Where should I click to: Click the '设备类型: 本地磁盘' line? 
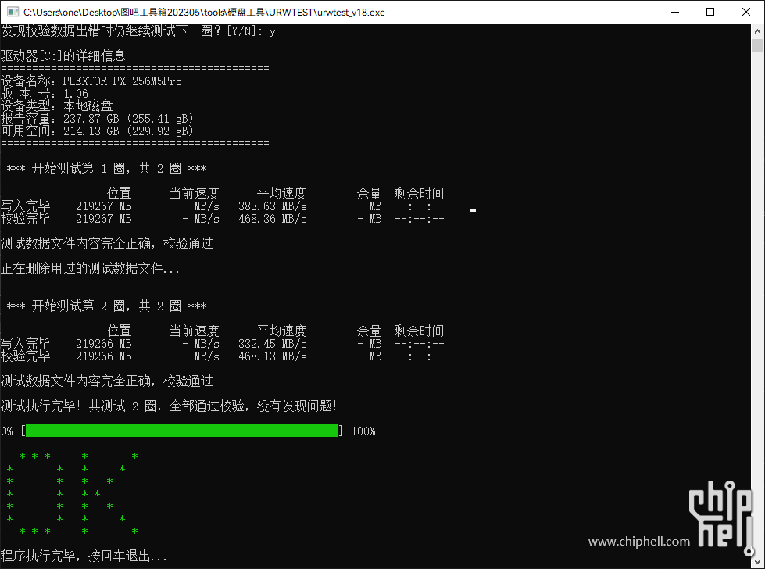pos(56,106)
